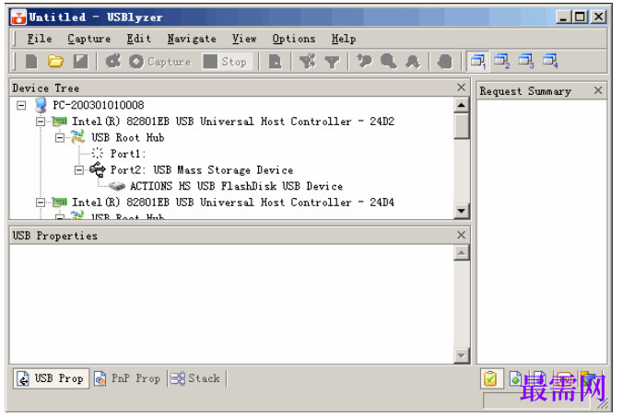Switch to window layout 4 icon

point(551,61)
